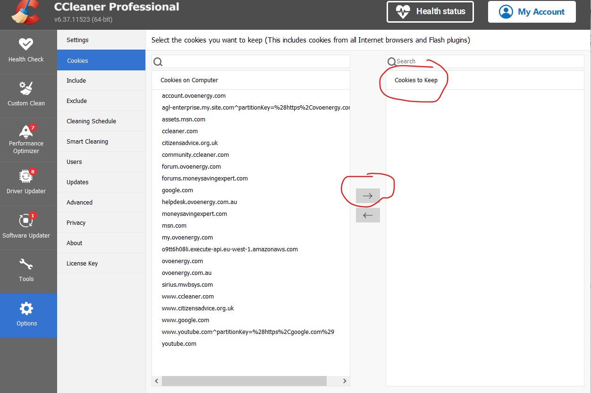Open Software Updater icon
The width and height of the screenshot is (591, 393).
click(26, 220)
